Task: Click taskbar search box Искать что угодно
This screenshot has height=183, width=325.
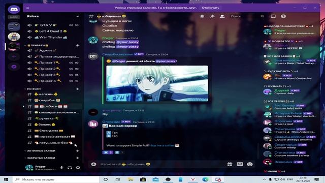Action: [56, 179]
